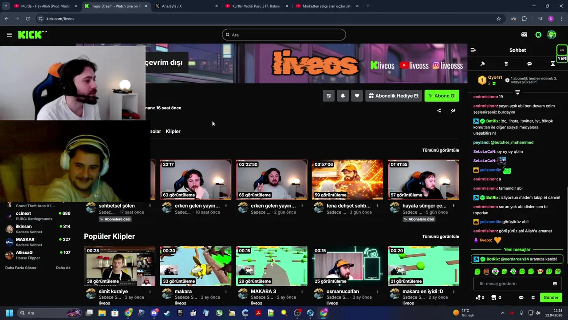
Task: Play the 'simit kuraiye' clip thumbnail
Action: click(120, 266)
